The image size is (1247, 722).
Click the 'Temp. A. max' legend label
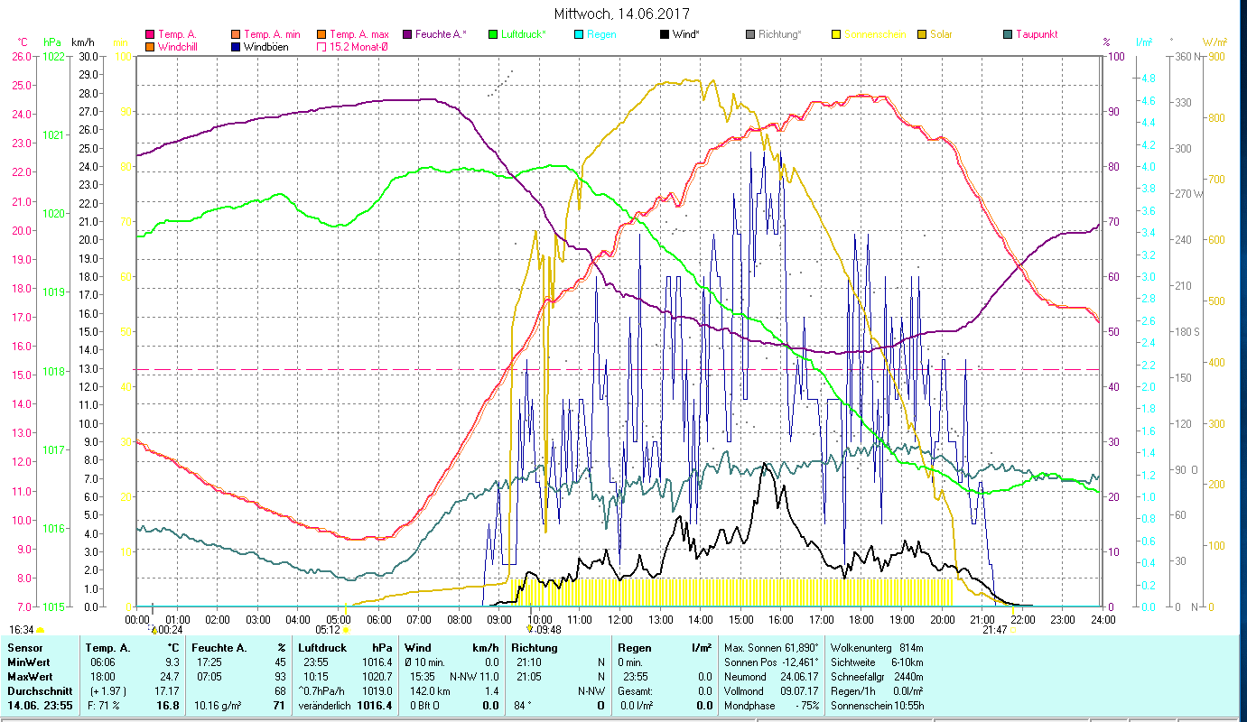tap(359, 34)
